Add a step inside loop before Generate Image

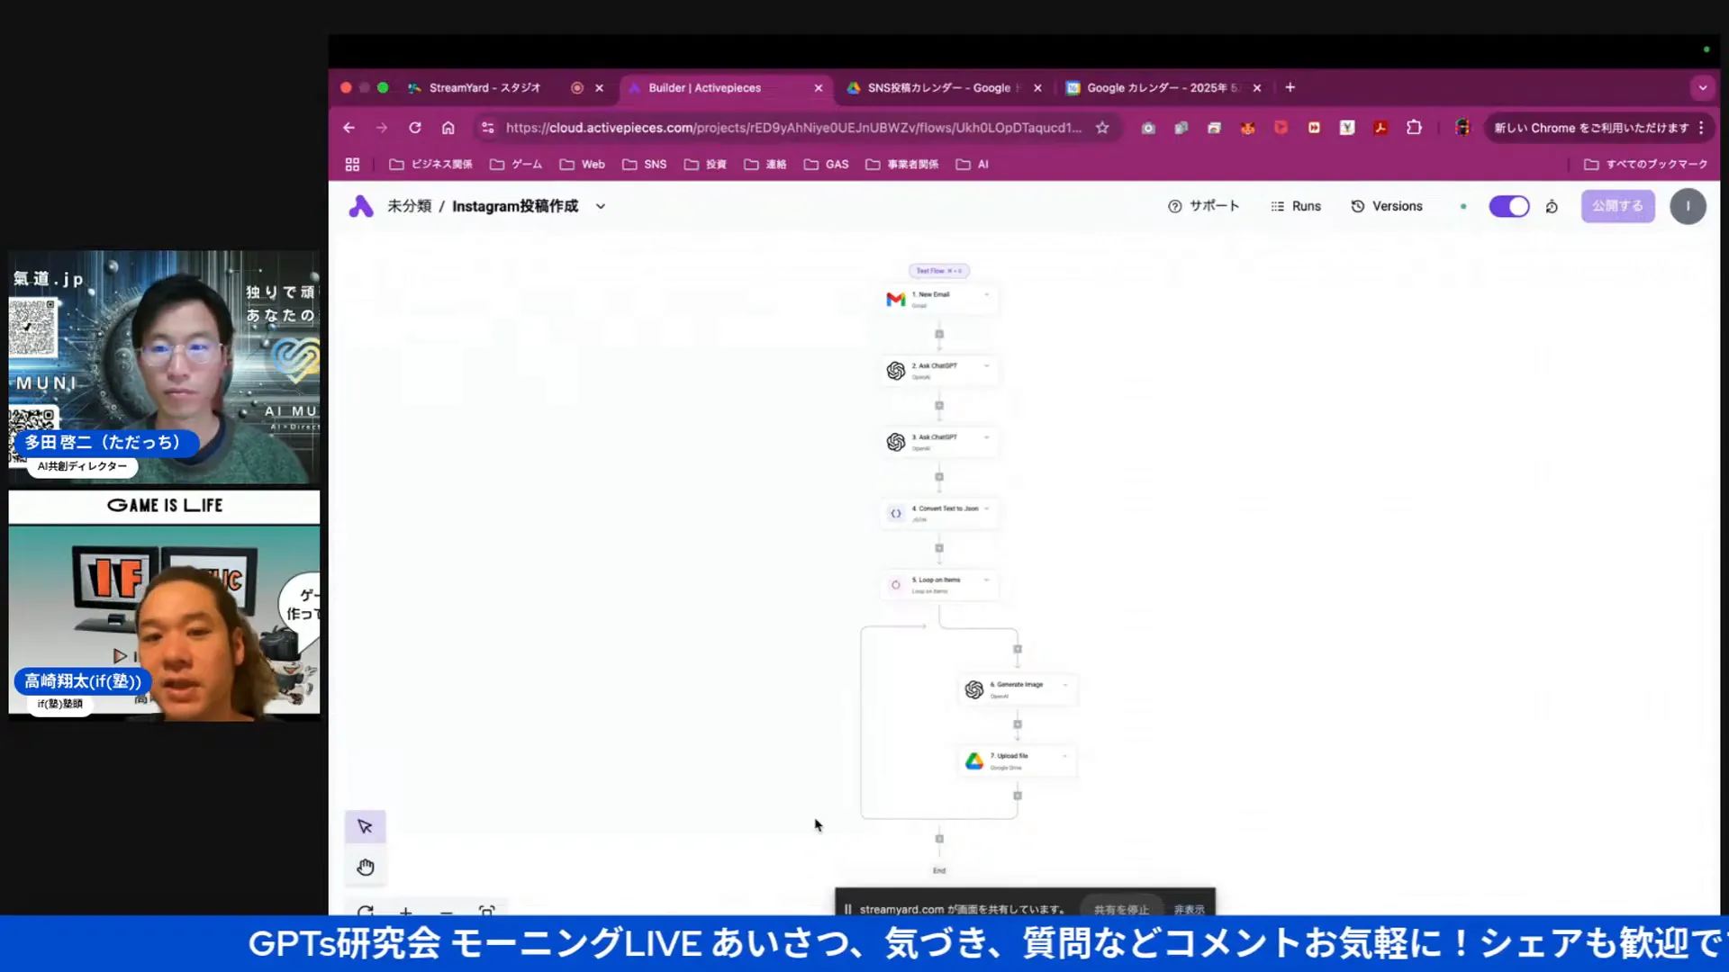pyautogui.click(x=1018, y=649)
